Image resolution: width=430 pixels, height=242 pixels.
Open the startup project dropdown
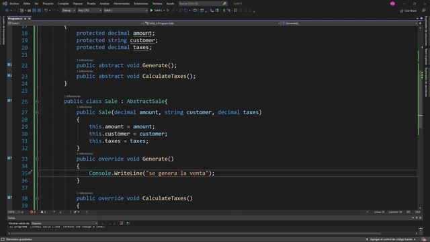[x=126, y=11]
